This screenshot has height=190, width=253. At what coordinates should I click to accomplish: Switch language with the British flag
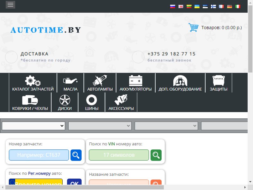click(181, 6)
